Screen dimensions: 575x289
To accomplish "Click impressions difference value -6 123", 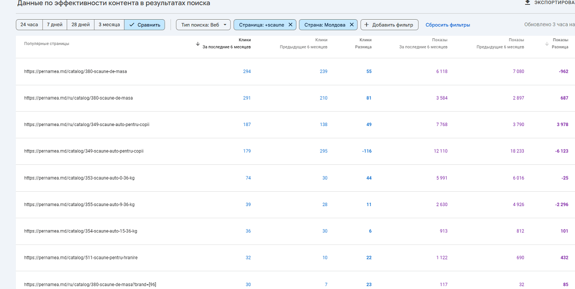I will 562,151.
